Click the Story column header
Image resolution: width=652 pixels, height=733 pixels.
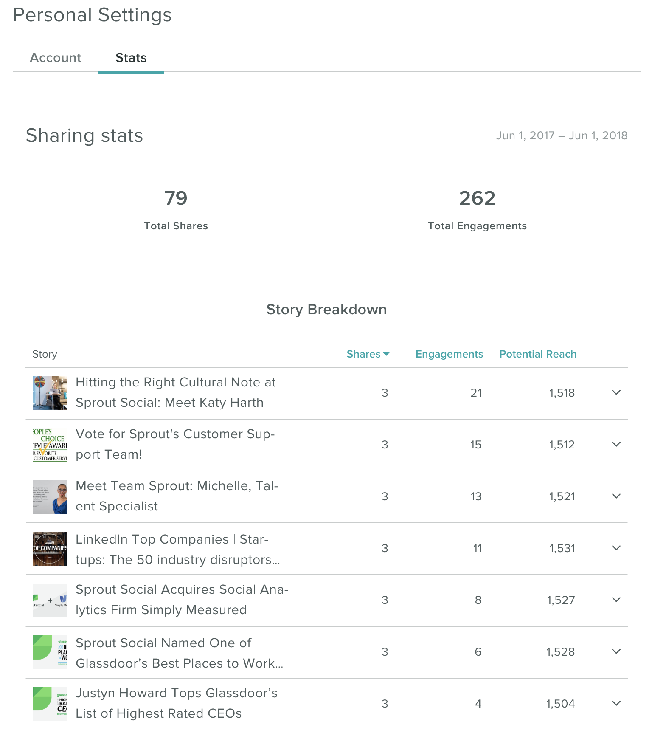point(45,354)
